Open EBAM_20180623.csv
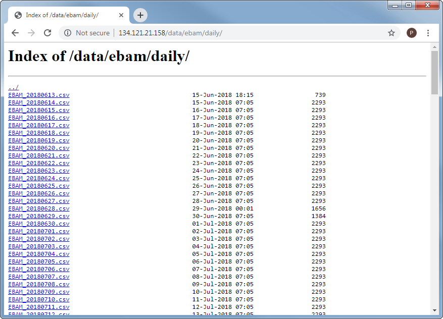 [x=39, y=171]
